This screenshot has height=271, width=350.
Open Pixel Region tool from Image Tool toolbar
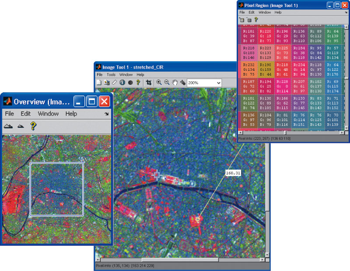pos(107,83)
